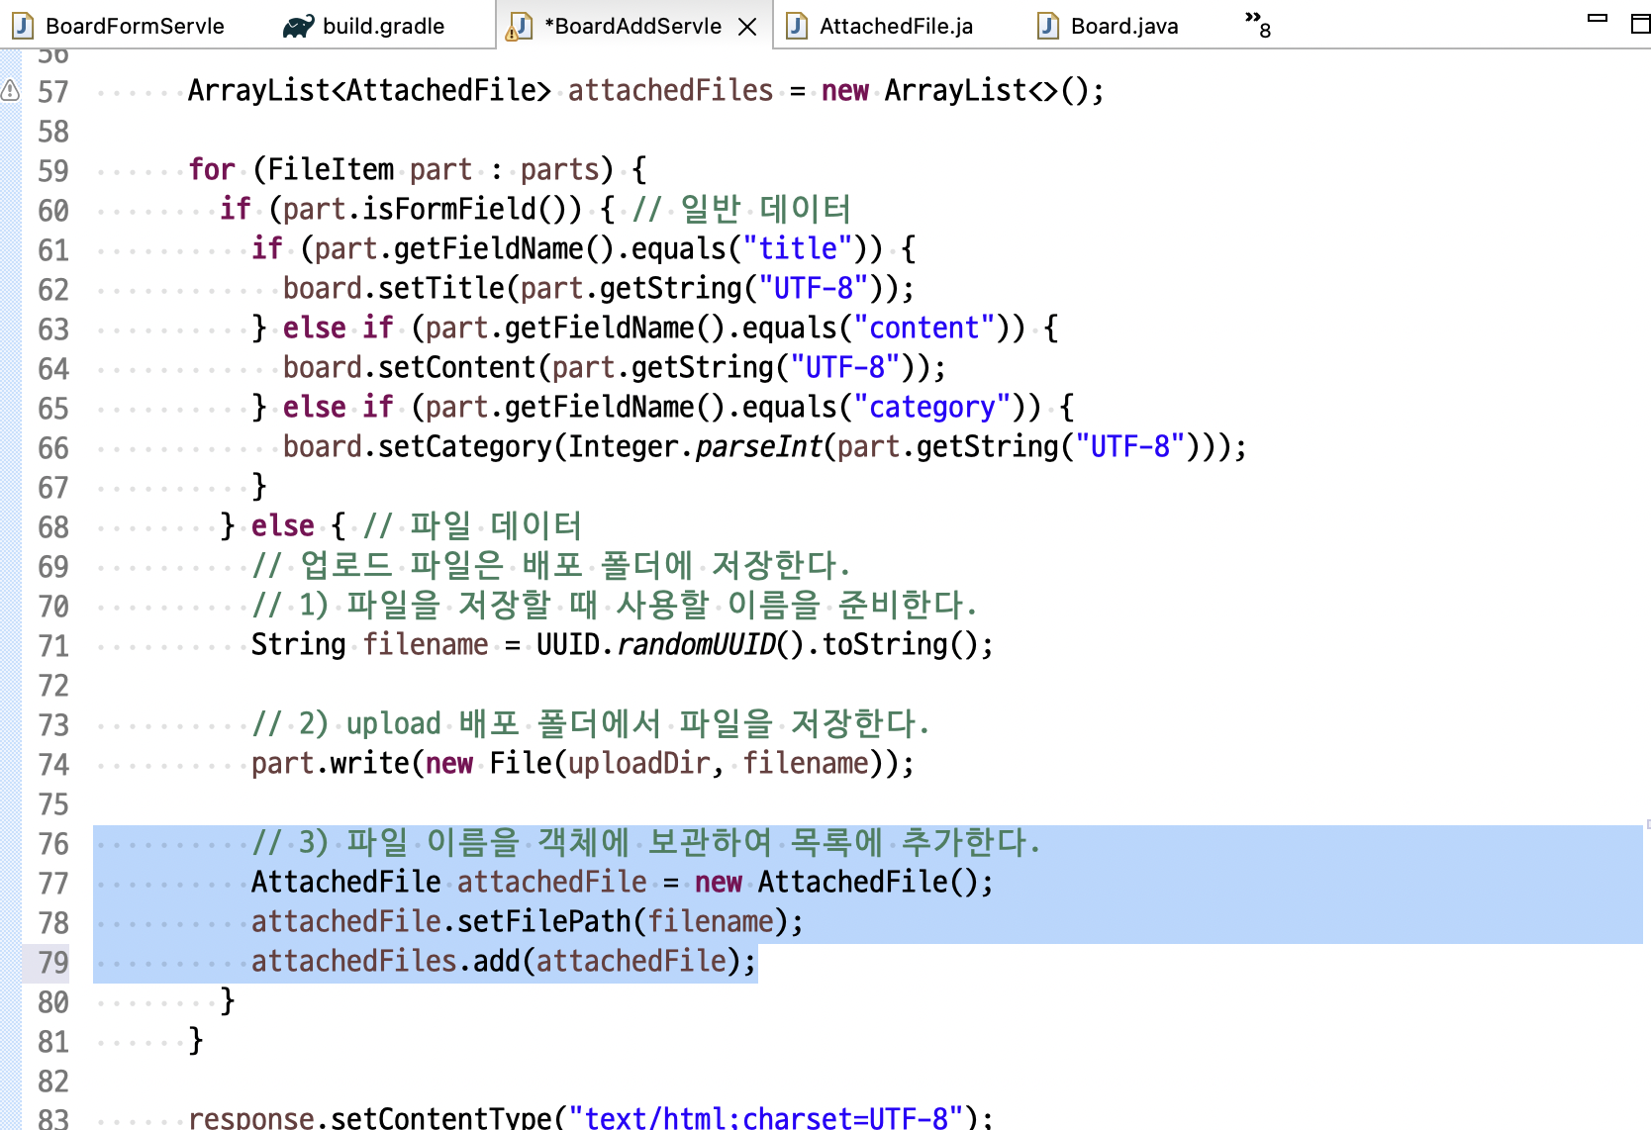This screenshot has width=1651, height=1130.
Task: Click the "category" string literal on line 65
Action: (932, 407)
